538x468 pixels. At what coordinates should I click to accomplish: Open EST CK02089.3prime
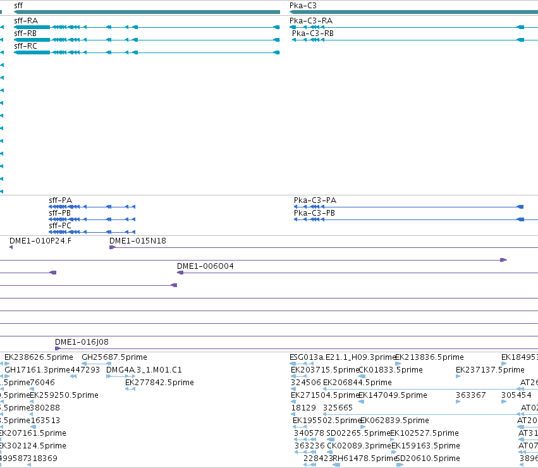pos(359,446)
